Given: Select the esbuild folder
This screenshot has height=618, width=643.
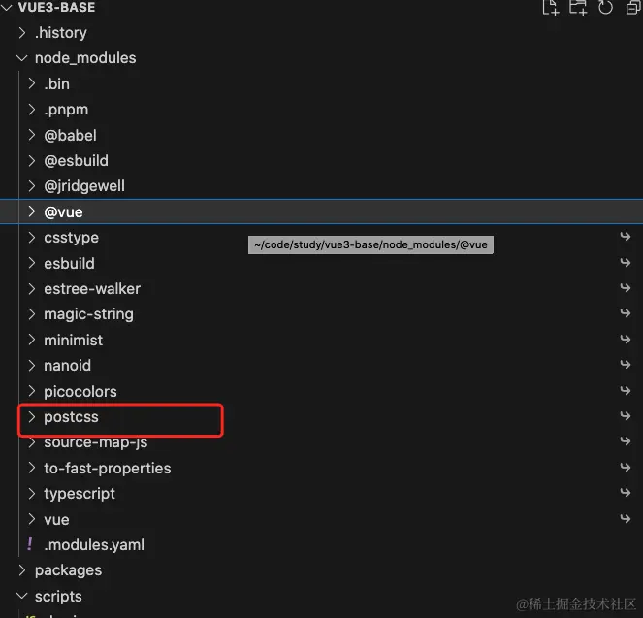Looking at the screenshot, I should click(x=69, y=263).
